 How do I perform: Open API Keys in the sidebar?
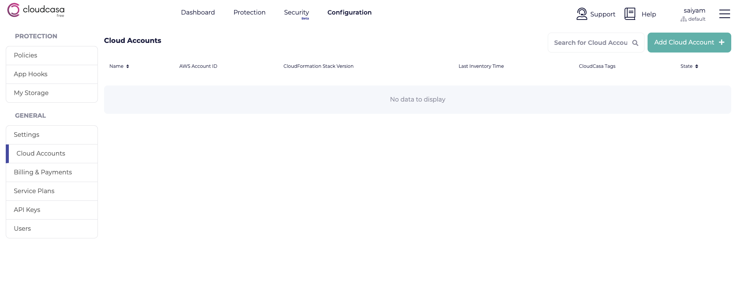52,210
